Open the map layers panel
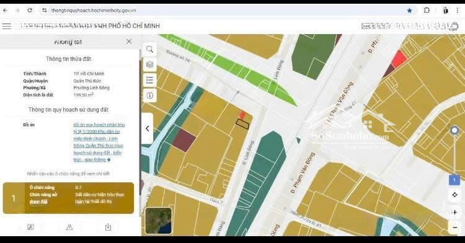Image resolution: width=465 pixels, height=243 pixels. [x=150, y=64]
